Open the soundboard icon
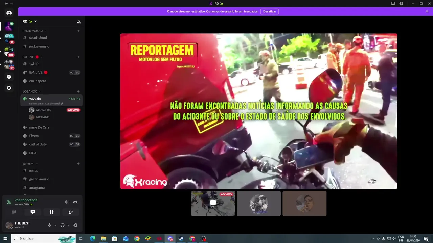The height and width of the screenshot is (243, 433). point(70,212)
